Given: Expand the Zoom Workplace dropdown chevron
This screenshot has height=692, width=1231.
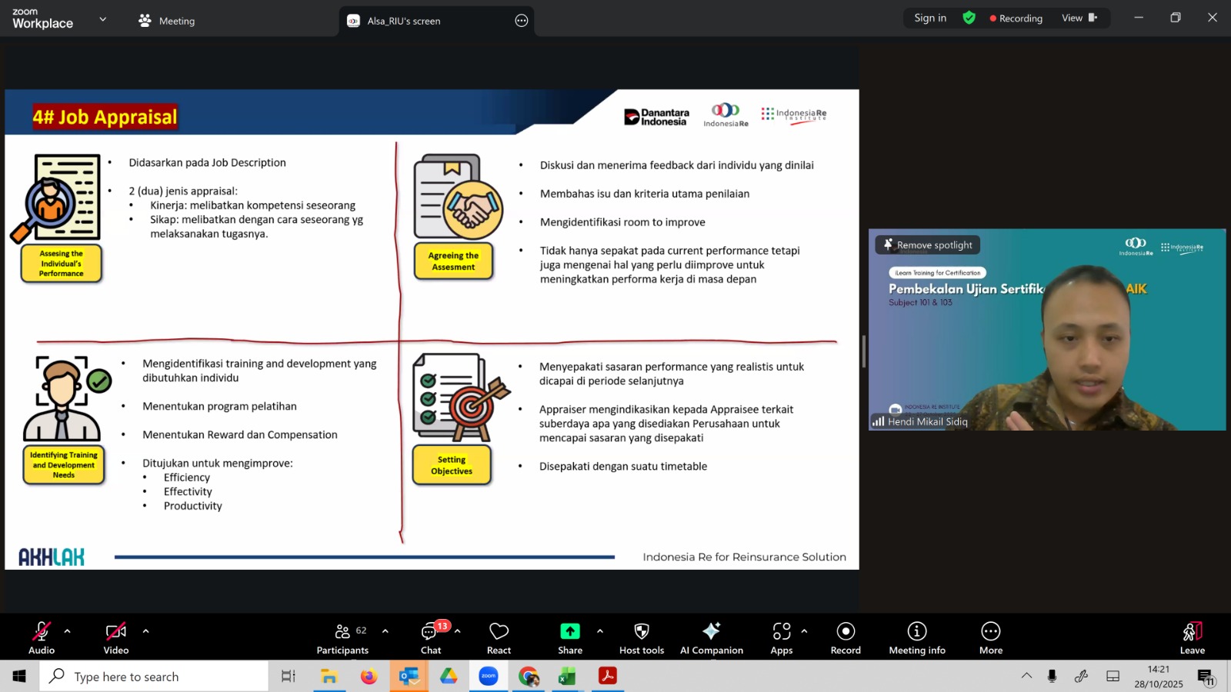Looking at the screenshot, I should point(103,19).
